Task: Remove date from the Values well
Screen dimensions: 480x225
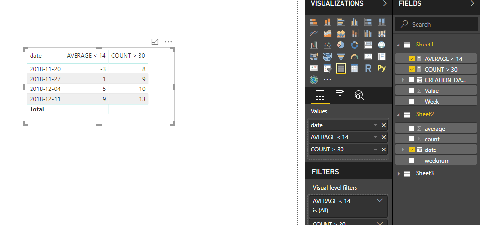Action: (x=384, y=125)
